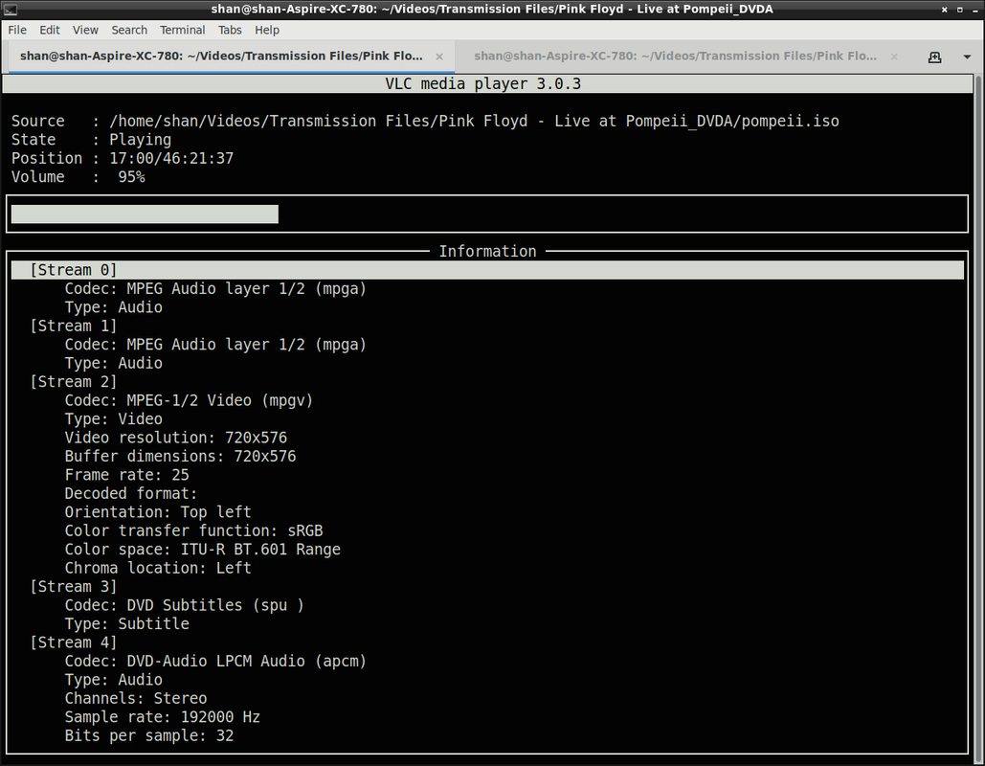
Task: Click the Decoded format line
Action: pyautogui.click(x=131, y=494)
